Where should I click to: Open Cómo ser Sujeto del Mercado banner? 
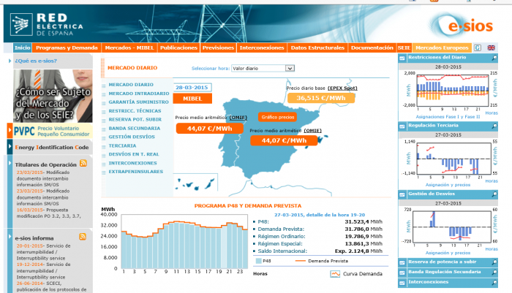tap(53, 96)
